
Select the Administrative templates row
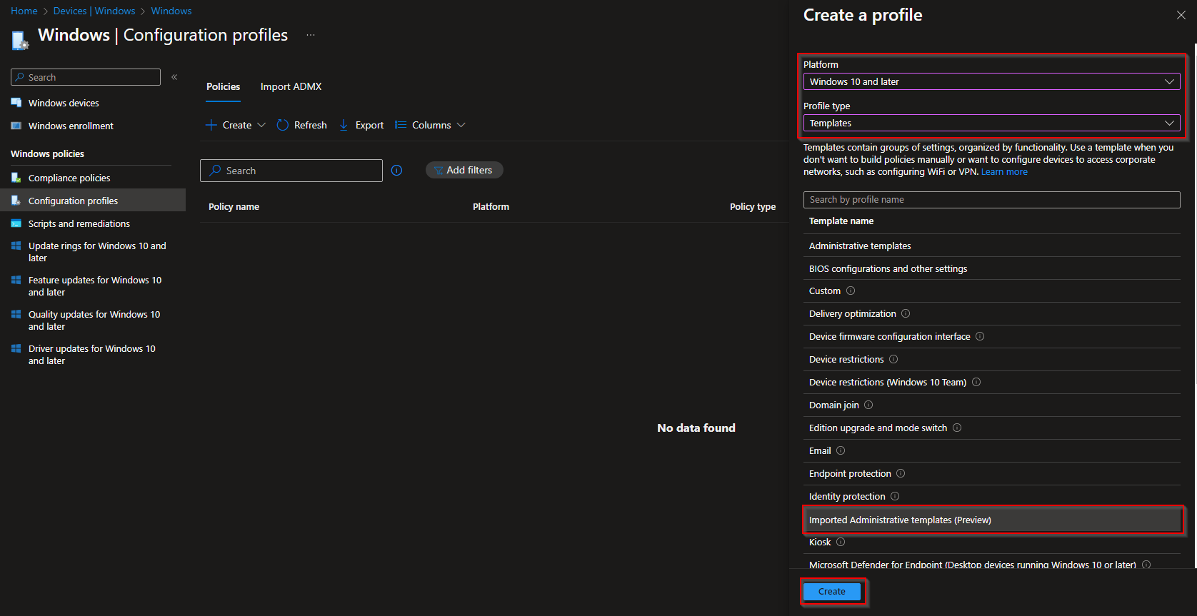click(991, 246)
